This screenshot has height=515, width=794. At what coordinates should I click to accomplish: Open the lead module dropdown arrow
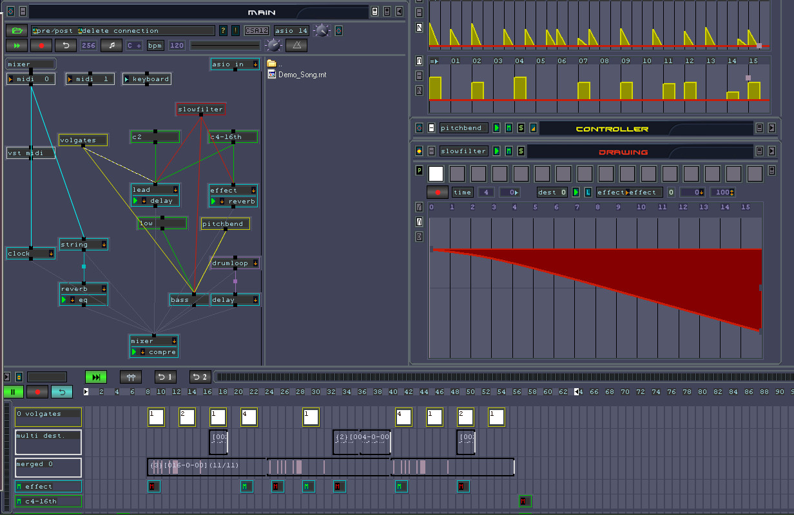[x=175, y=190]
